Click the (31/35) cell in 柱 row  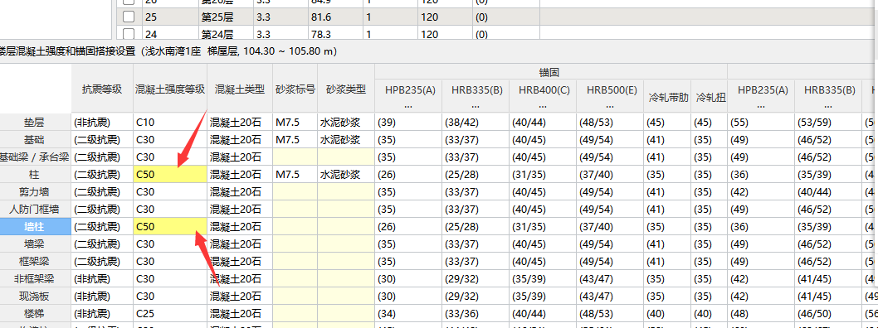tap(543, 174)
